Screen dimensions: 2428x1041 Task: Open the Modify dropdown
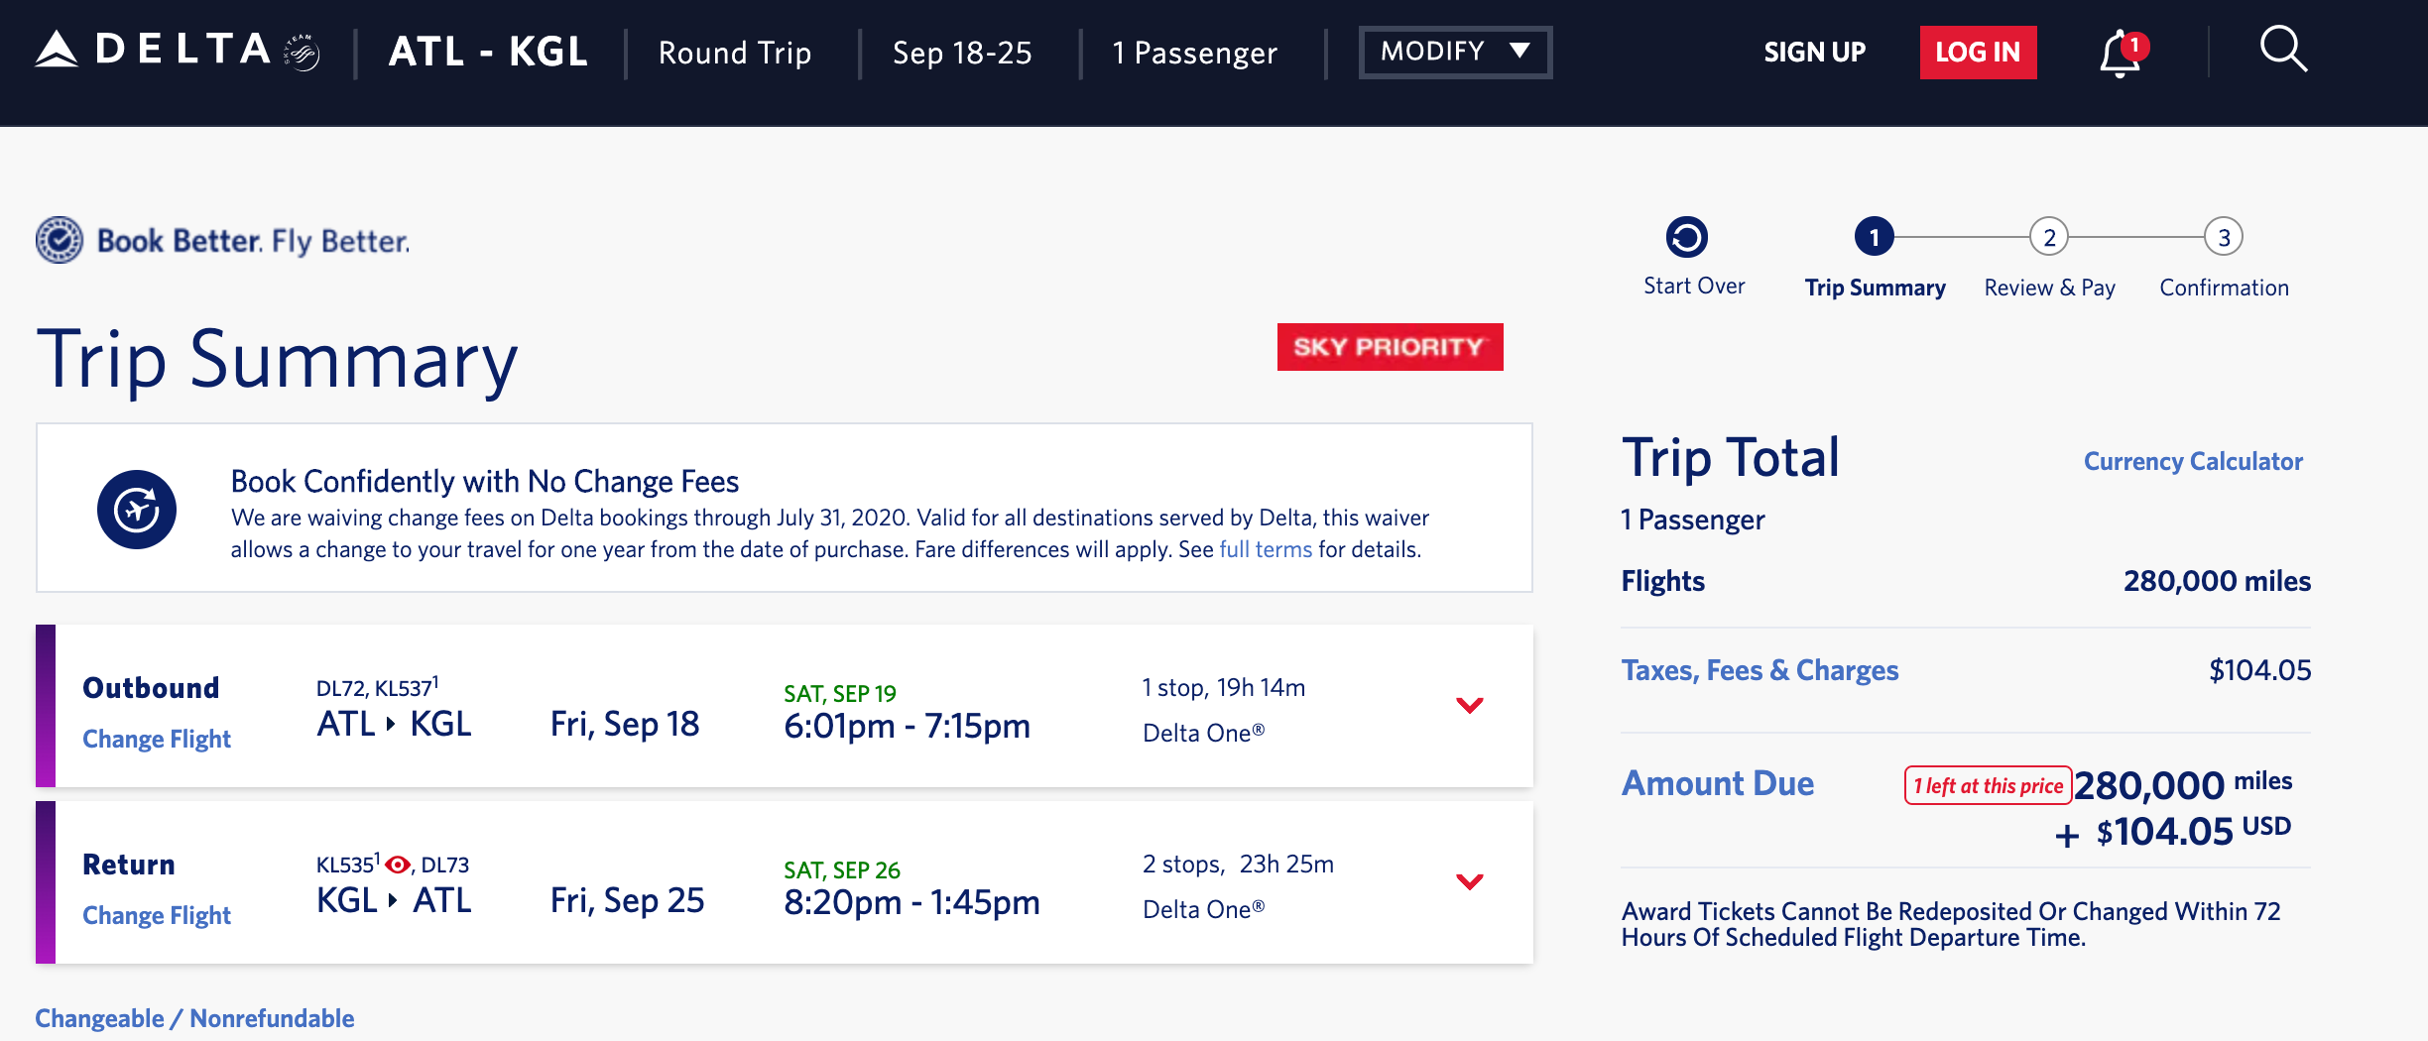[x=1454, y=52]
